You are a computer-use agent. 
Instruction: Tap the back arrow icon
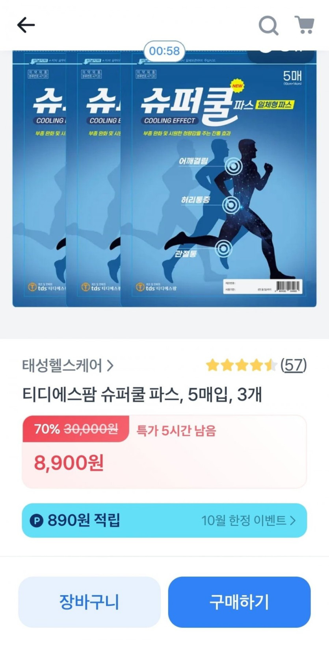[x=26, y=25]
